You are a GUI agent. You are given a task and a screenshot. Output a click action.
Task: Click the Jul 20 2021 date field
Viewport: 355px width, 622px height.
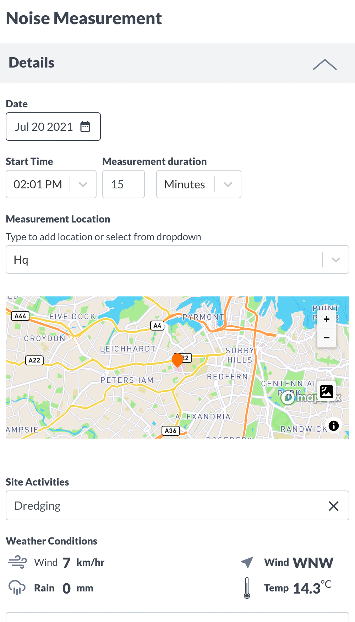pyautogui.click(x=53, y=127)
